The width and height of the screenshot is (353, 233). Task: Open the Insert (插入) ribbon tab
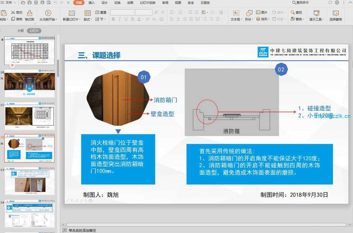tap(92, 3)
